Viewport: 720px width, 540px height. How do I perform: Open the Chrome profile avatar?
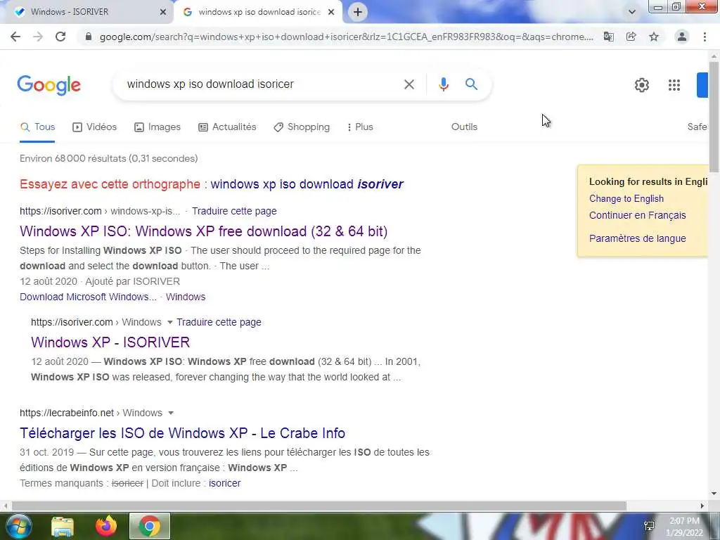click(682, 37)
